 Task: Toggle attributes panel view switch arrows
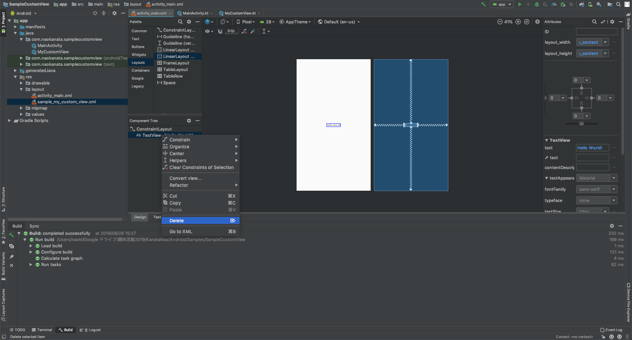click(603, 22)
